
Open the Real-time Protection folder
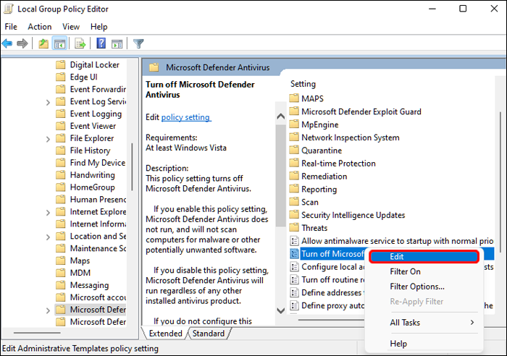click(338, 164)
